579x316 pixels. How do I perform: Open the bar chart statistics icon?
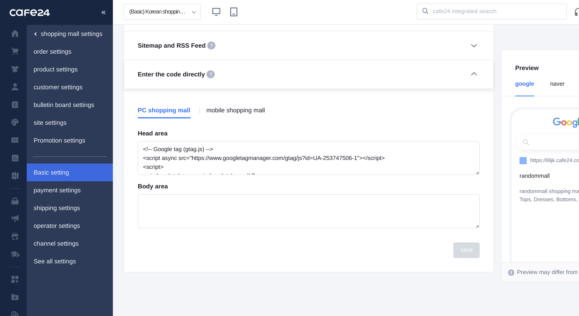coord(15,158)
